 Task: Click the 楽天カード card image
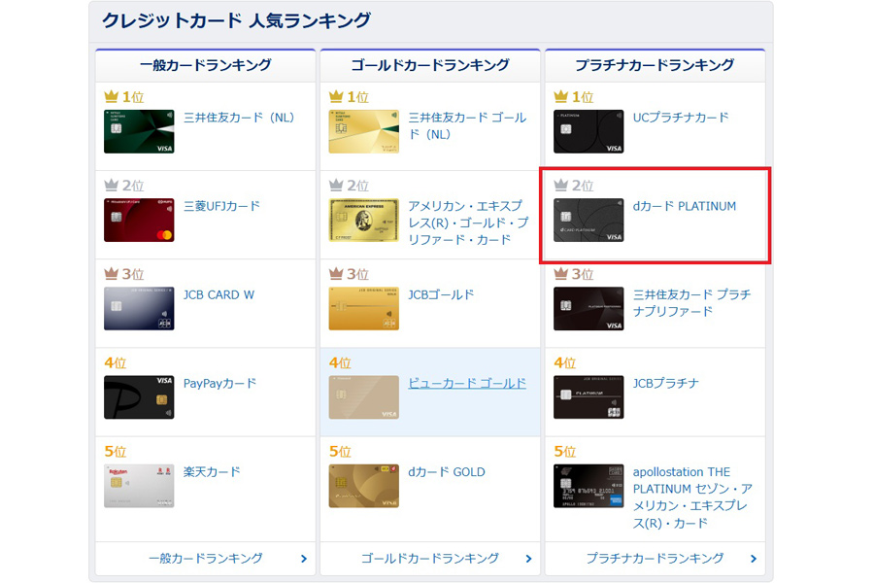pyautogui.click(x=139, y=486)
